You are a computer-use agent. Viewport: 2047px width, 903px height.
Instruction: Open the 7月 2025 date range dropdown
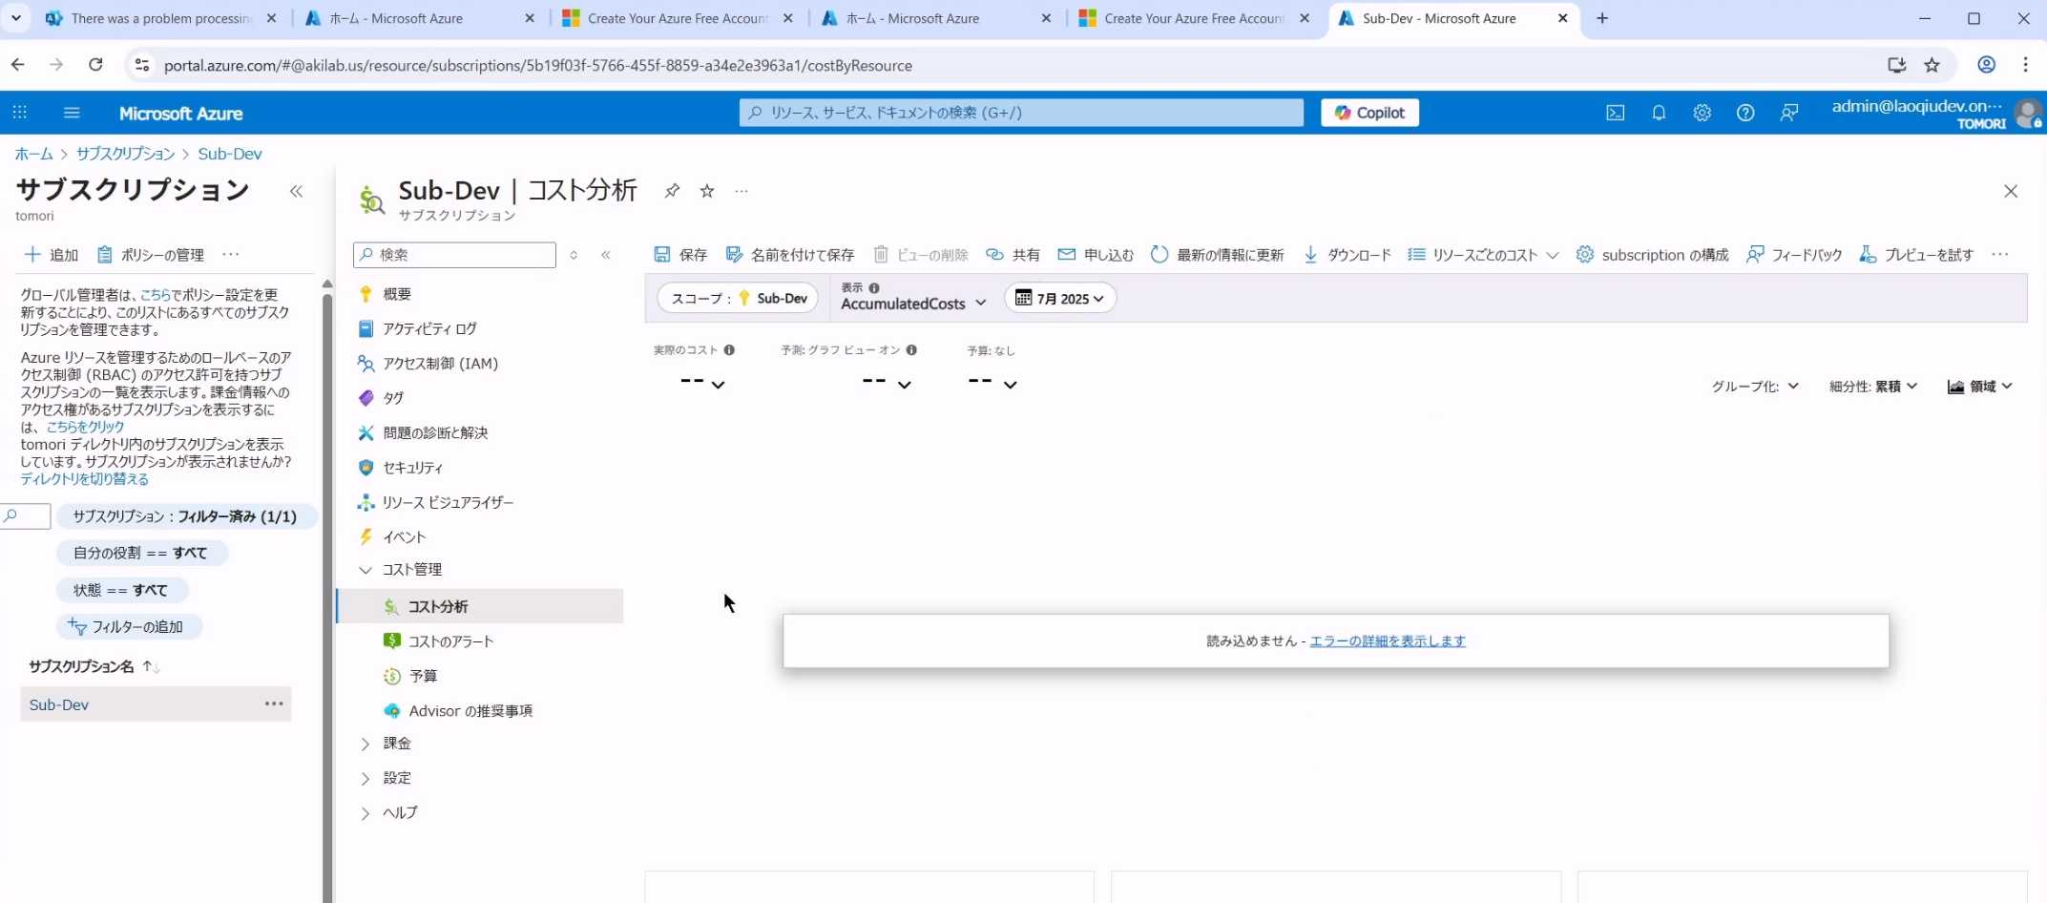(1059, 299)
